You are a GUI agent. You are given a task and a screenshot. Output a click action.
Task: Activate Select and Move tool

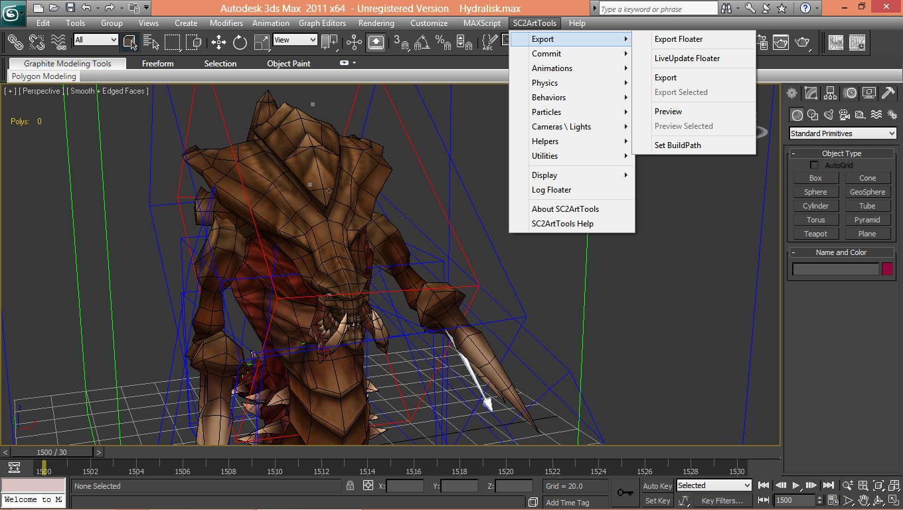tap(218, 42)
